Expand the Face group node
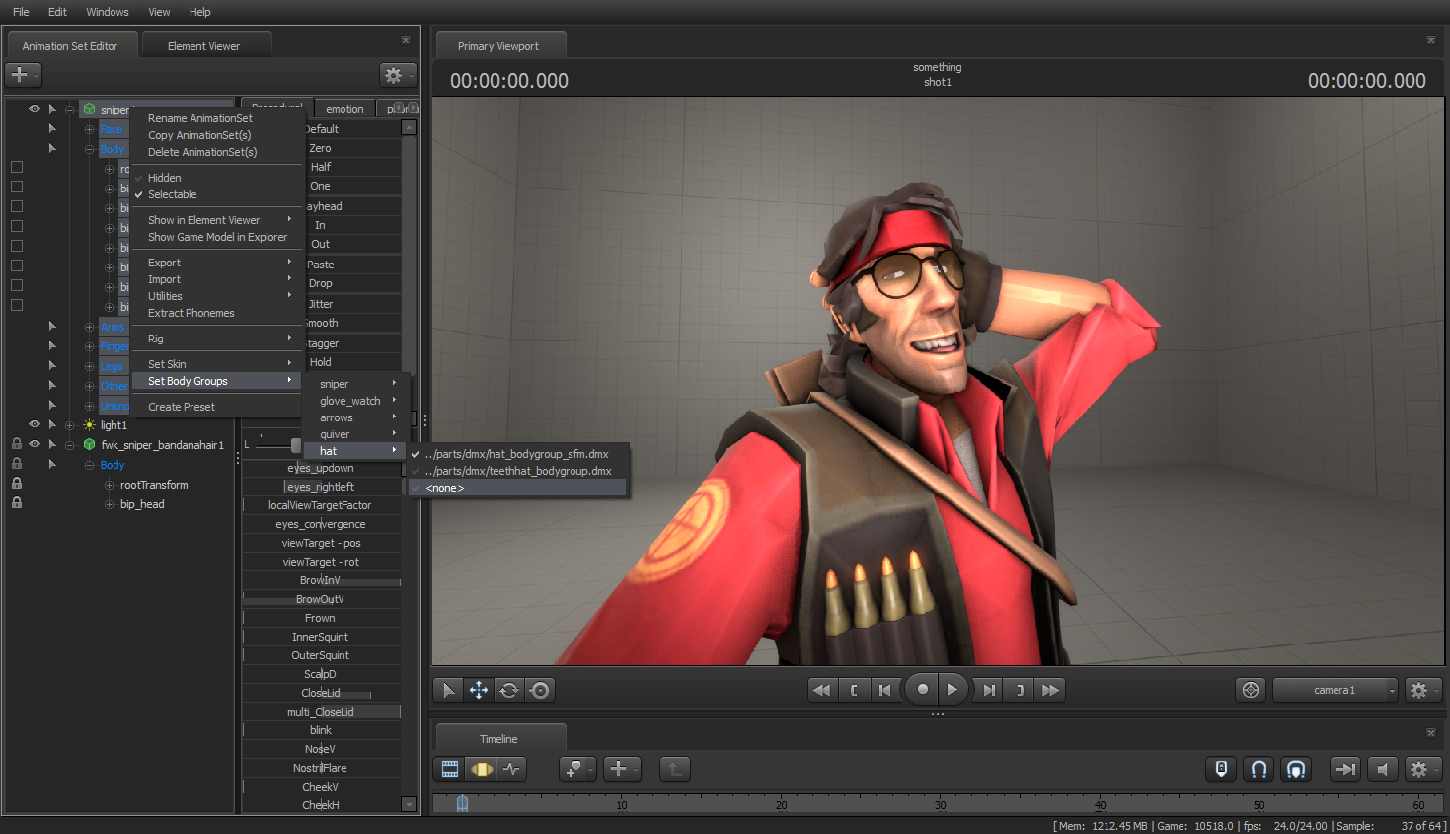 tap(90, 129)
